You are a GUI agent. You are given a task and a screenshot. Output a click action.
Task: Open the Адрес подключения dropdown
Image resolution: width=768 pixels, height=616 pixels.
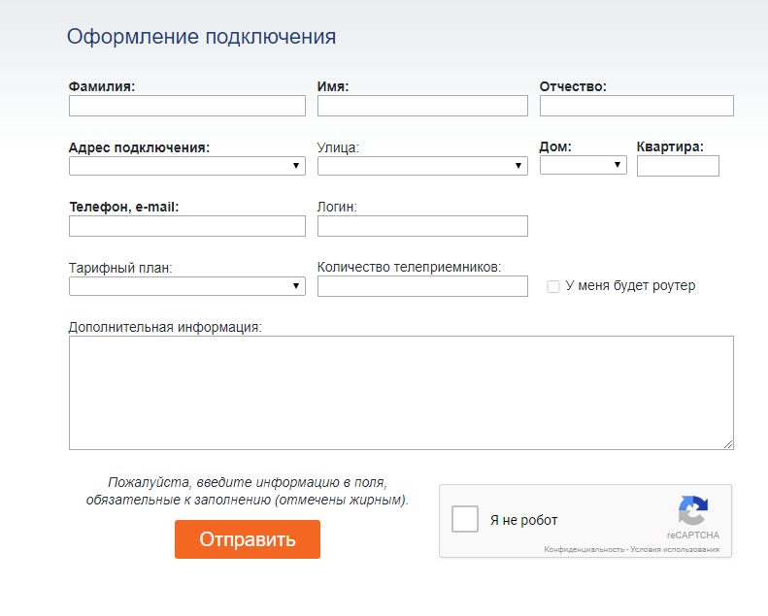click(187, 166)
